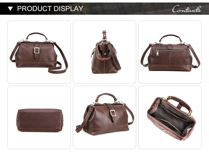Click the registered trademark symbol on logo
Image resolution: width=209 pixels, height=152 pixels.
(200, 7)
